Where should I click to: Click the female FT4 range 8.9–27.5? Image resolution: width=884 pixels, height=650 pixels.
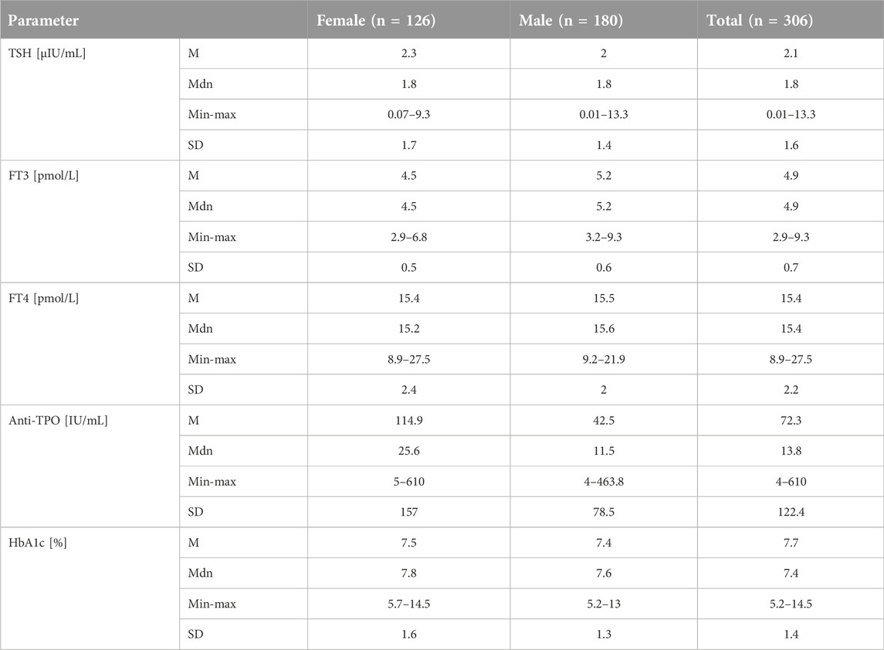coord(408,360)
